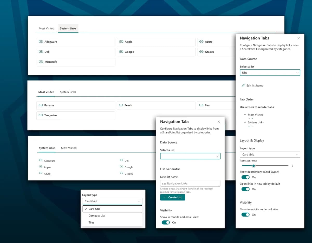
Task: Click link icon on Grapes card
Action: click(x=201, y=52)
